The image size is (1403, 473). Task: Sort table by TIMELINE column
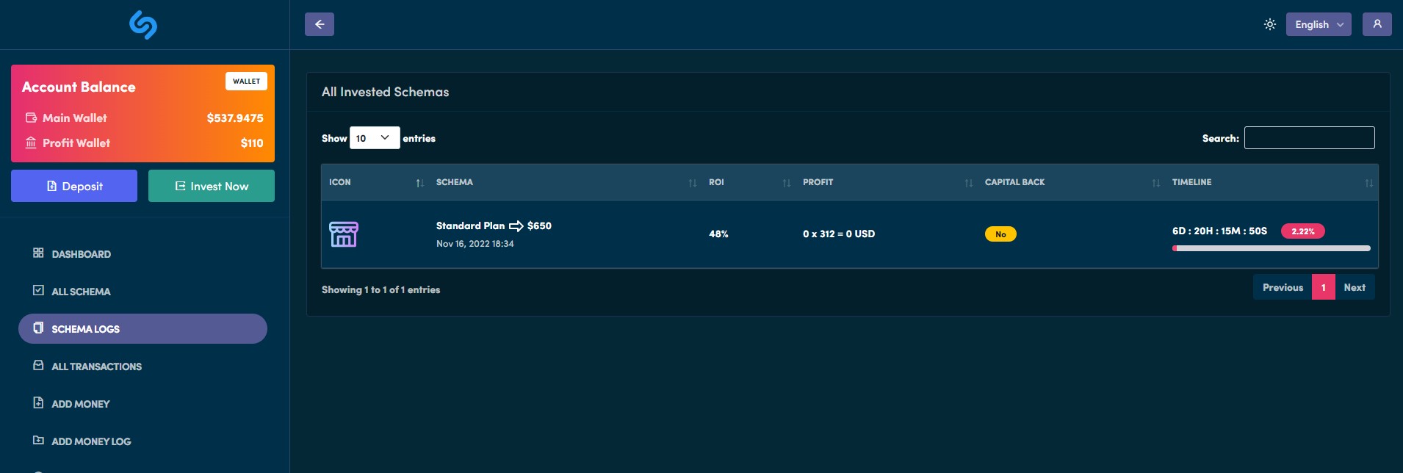[1272, 182]
